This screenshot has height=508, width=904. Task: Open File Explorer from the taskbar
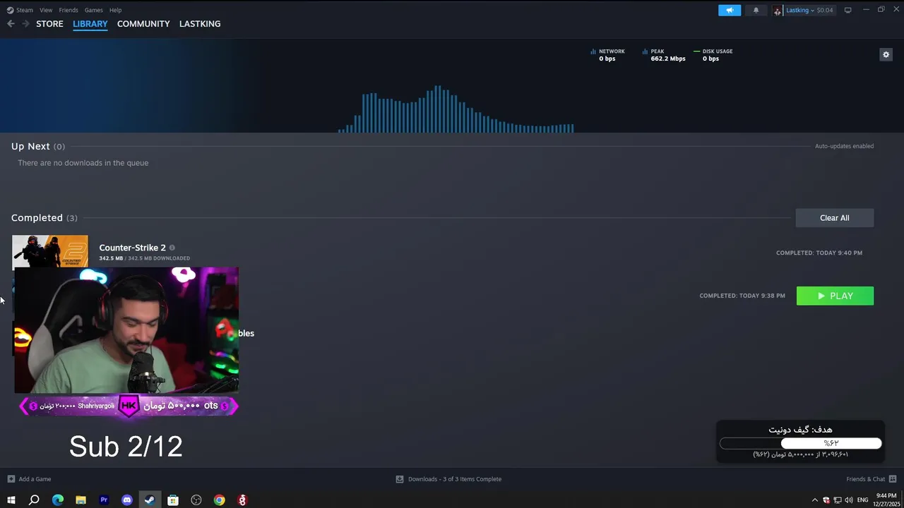81,500
